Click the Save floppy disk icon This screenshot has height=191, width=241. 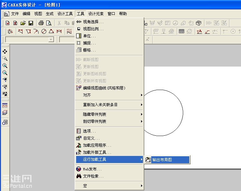(31, 23)
